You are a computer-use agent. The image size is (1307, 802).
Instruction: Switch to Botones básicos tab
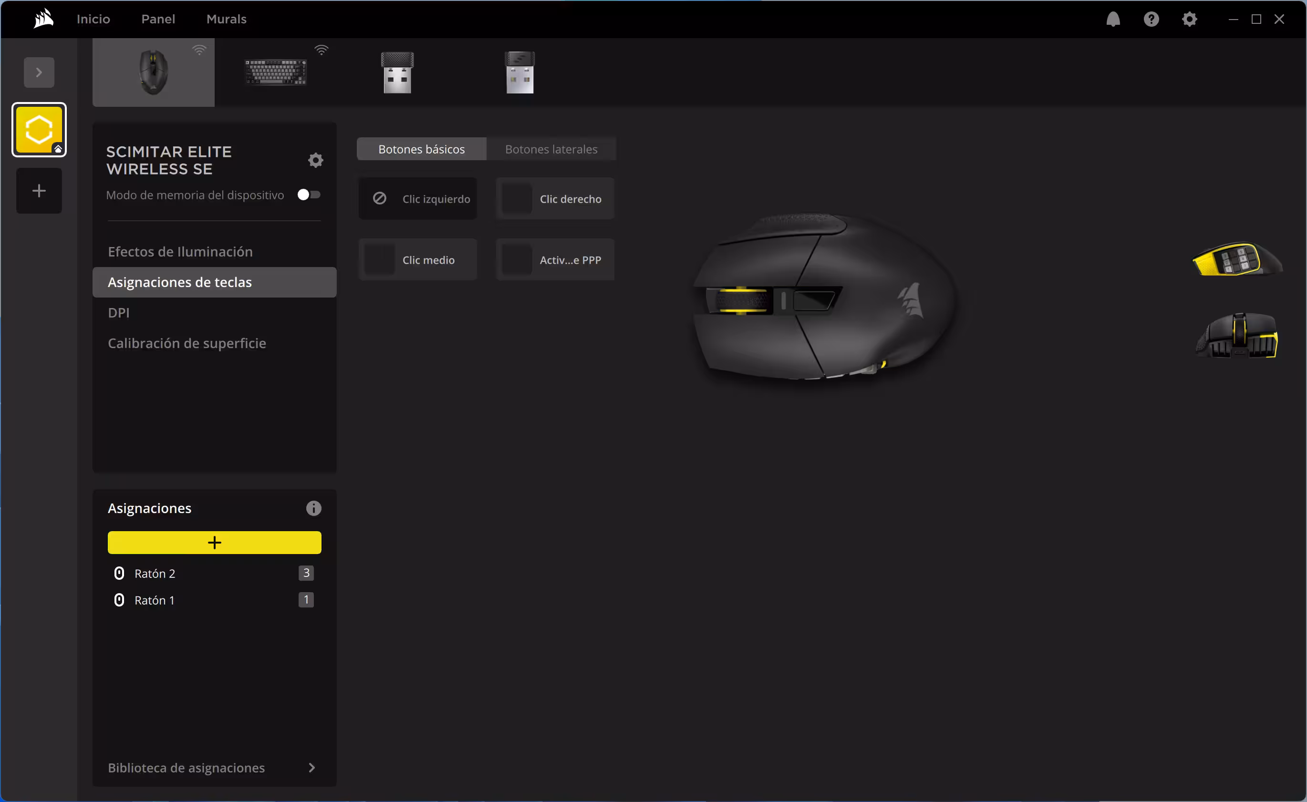421,149
